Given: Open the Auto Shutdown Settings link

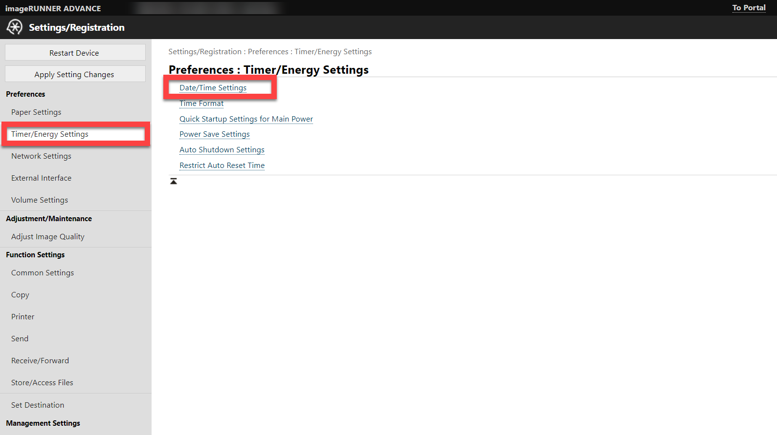Looking at the screenshot, I should pos(222,150).
